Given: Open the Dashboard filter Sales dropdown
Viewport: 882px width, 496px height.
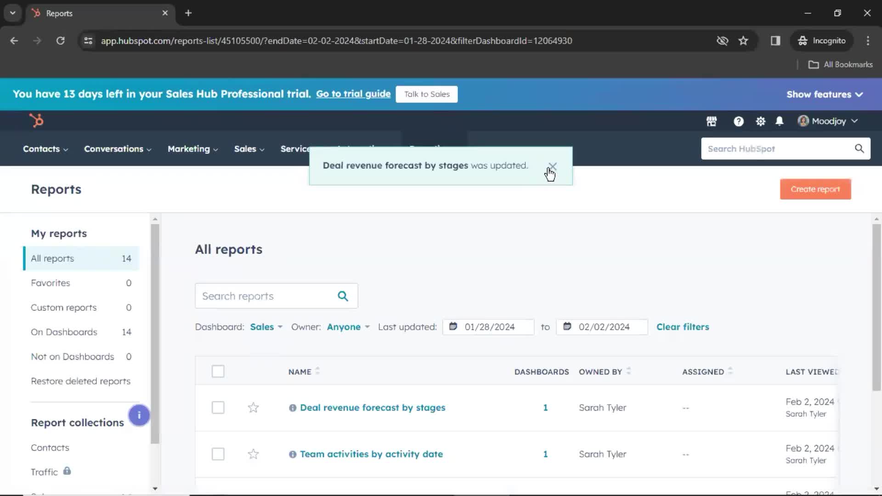Looking at the screenshot, I should (266, 327).
